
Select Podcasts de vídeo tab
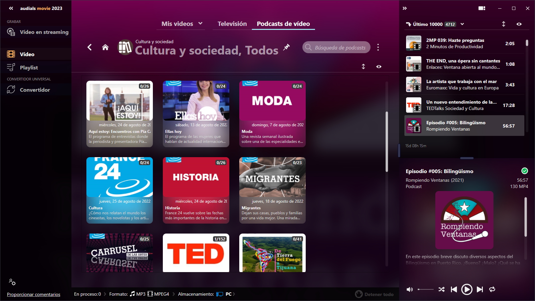pos(283,24)
